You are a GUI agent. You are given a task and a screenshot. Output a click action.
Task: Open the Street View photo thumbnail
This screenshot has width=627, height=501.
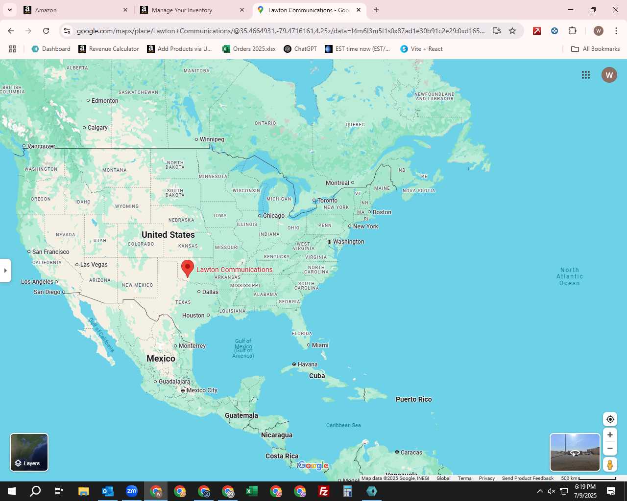[x=575, y=453]
